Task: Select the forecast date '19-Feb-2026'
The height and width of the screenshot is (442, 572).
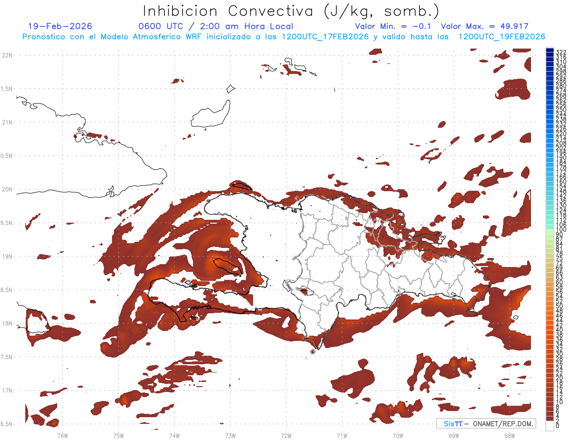Action: pyautogui.click(x=60, y=26)
